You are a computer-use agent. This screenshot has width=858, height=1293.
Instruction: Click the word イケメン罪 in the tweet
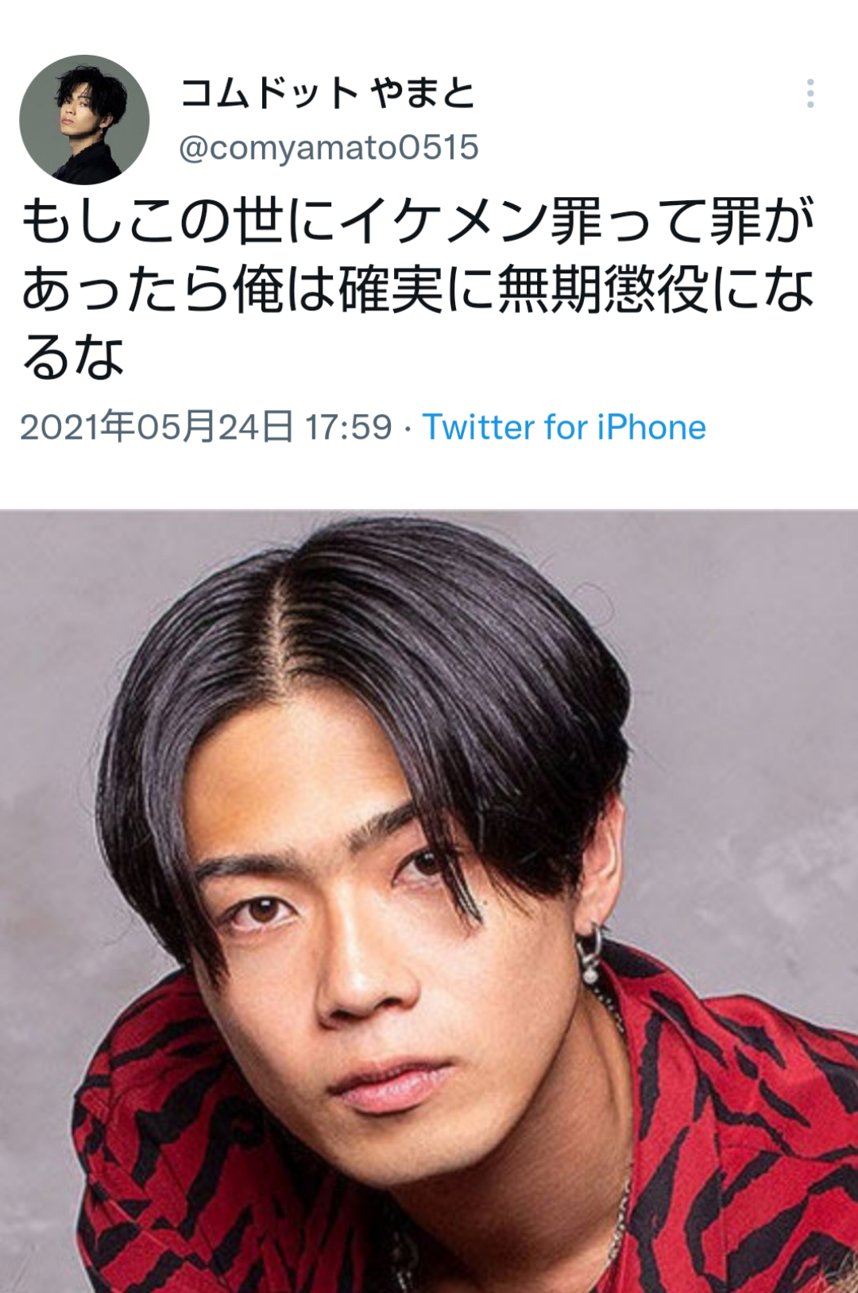click(470, 221)
